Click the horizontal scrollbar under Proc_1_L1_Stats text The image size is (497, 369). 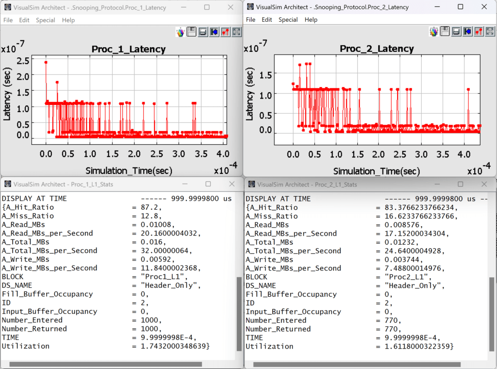point(105,364)
